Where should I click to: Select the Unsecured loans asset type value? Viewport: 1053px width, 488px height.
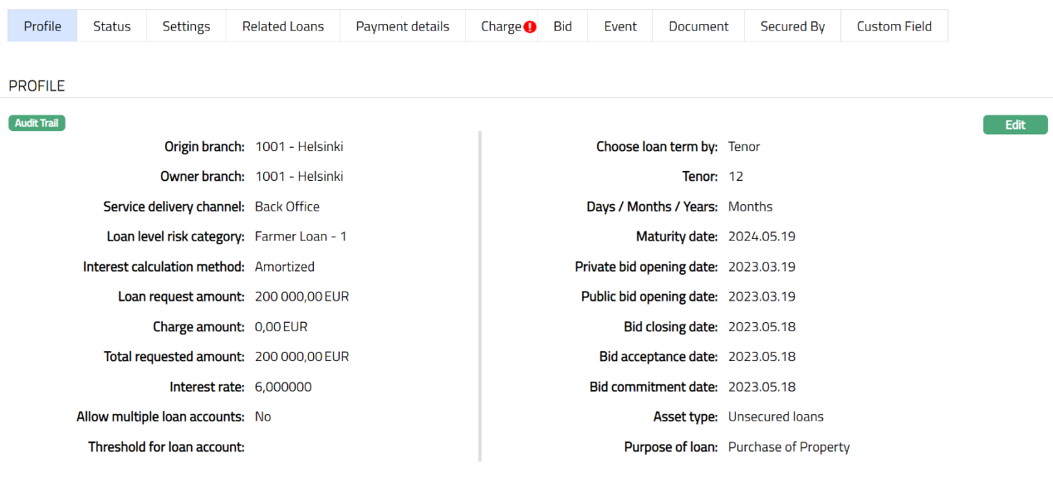point(776,417)
